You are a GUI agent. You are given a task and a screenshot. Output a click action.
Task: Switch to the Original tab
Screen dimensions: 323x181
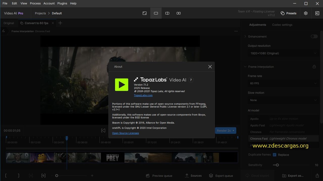pyautogui.click(x=9, y=23)
